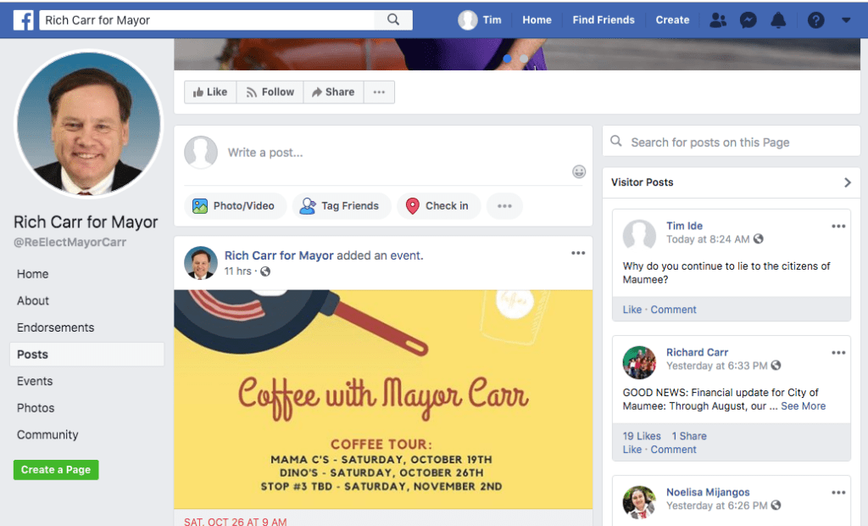
Task: Click the emoji smiley in post box
Action: [x=579, y=171]
